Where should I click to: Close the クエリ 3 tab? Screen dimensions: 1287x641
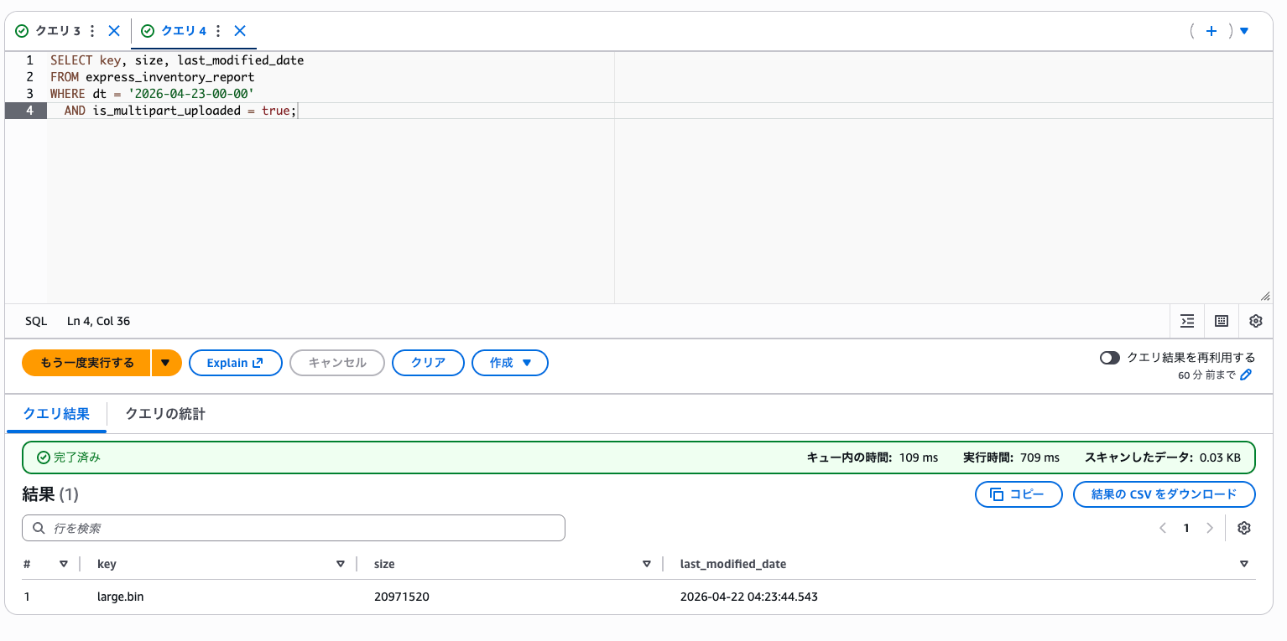114,31
